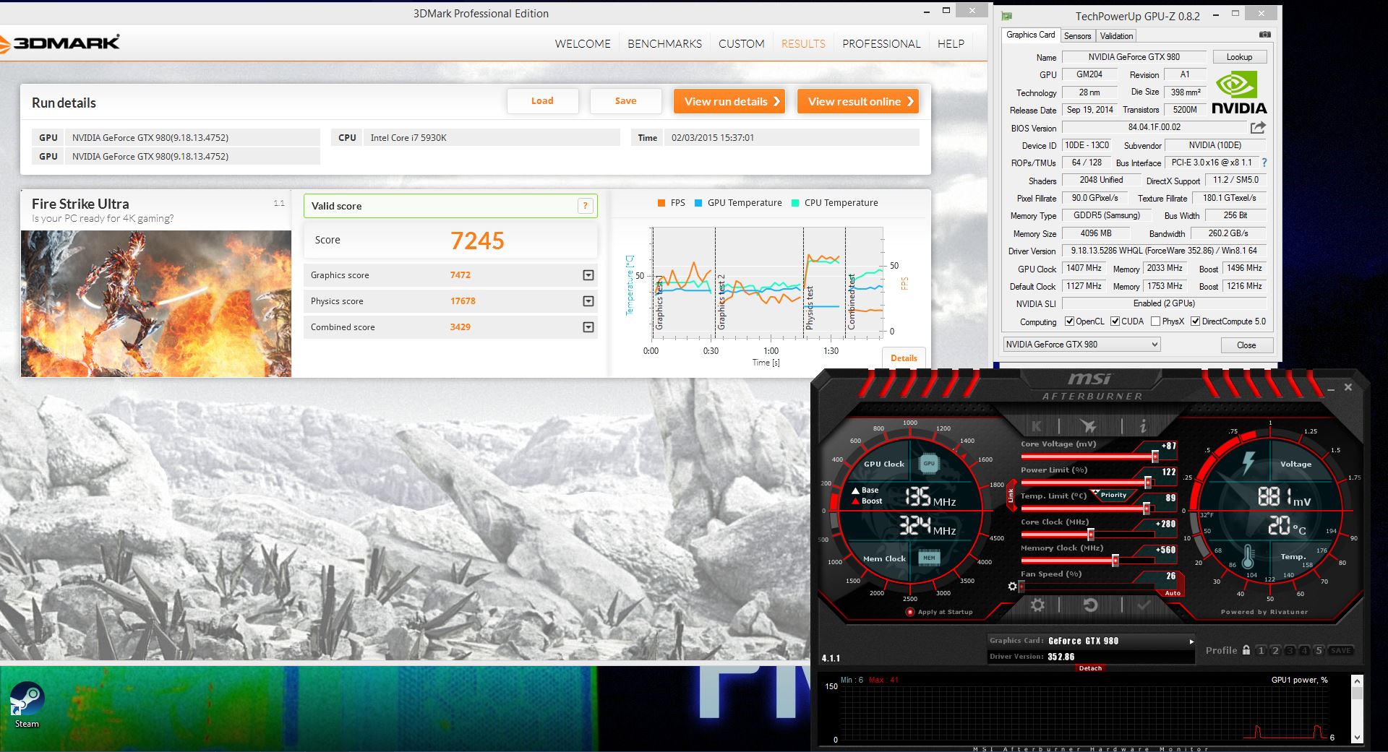
Task: Click the Bus Interface question mark icon
Action: [1264, 163]
